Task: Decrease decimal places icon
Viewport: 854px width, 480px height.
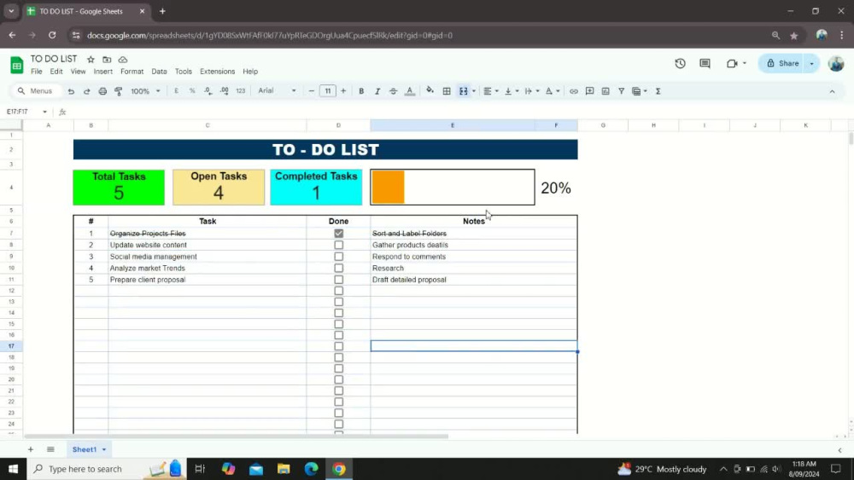Action: tap(208, 91)
